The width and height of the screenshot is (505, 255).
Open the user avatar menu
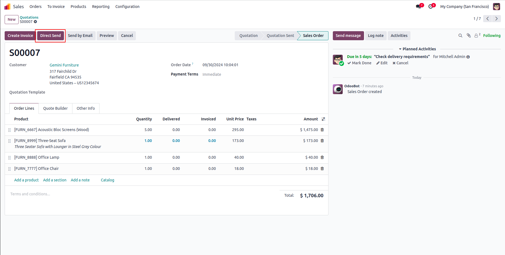pyautogui.click(x=497, y=7)
